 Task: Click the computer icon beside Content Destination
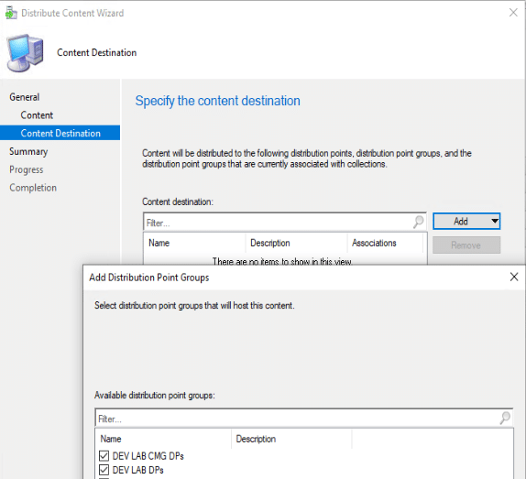click(25, 52)
